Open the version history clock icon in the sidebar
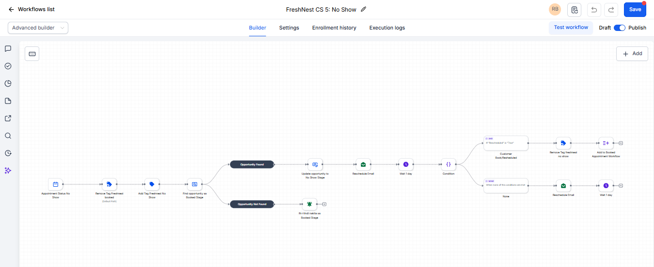Screen dimensions: 654x267 tap(8, 153)
